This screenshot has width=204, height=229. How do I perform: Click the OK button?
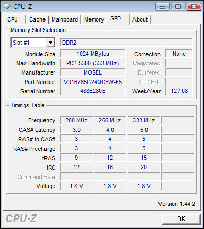point(181,219)
